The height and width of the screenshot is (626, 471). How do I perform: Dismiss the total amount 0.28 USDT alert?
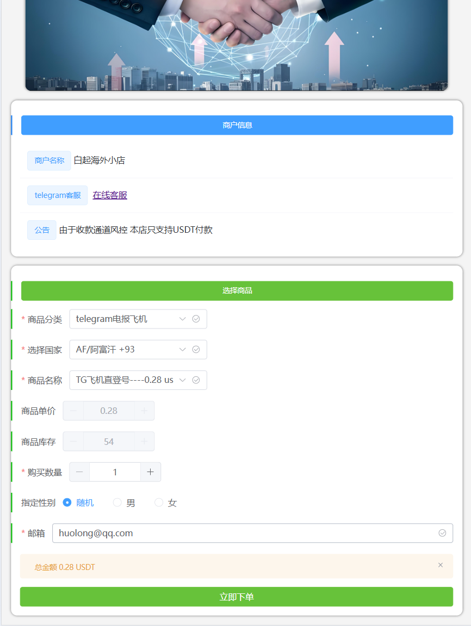441,565
